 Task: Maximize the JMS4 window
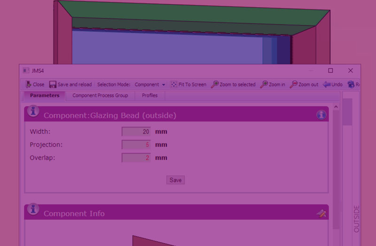tap(330, 71)
